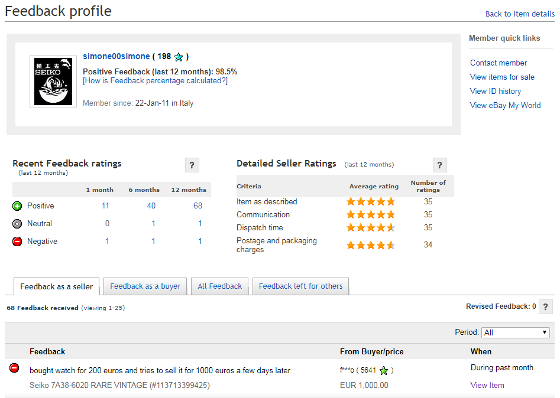Click red Negative icon in ratings table
Viewport: 560px width, 398px height.
[17, 242]
